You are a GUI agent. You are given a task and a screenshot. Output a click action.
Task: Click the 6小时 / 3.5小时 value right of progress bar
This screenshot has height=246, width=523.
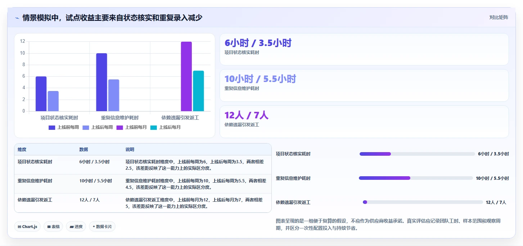493,154
